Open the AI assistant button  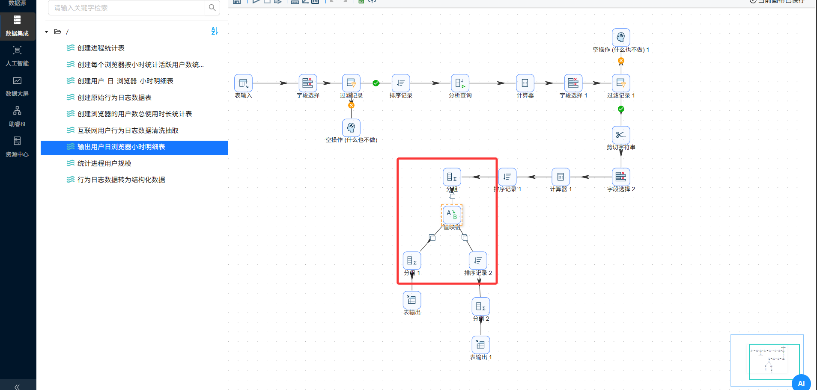801,383
